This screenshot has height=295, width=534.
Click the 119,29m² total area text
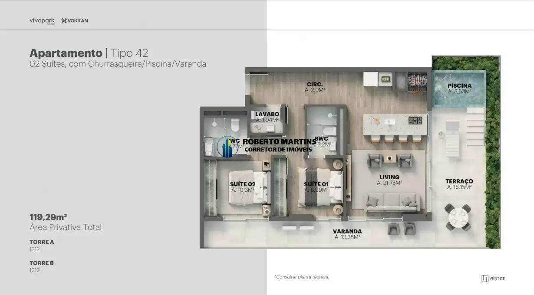pos(48,217)
